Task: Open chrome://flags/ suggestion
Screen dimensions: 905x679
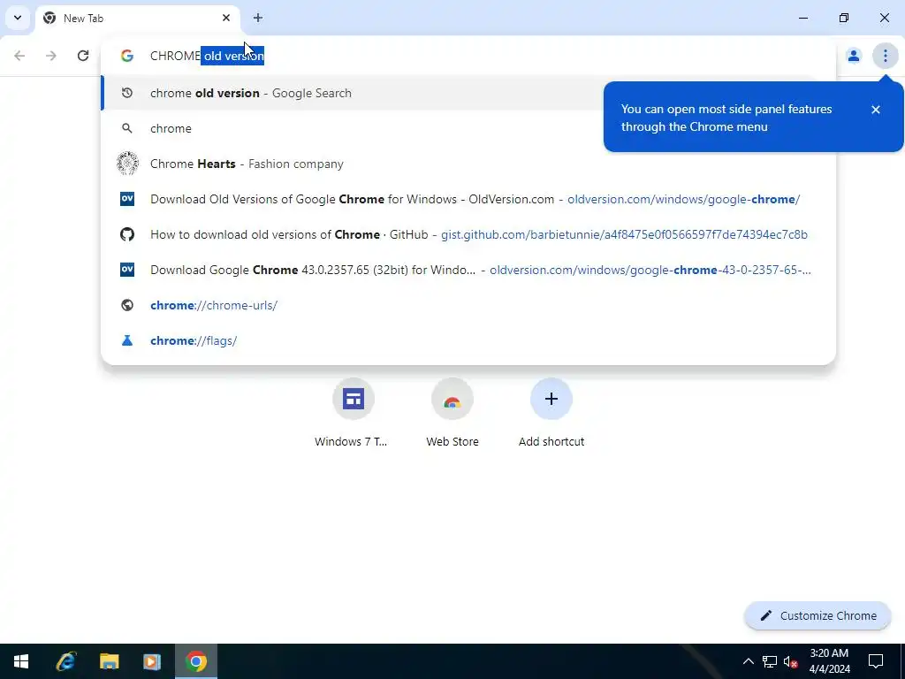Action: 468,340
